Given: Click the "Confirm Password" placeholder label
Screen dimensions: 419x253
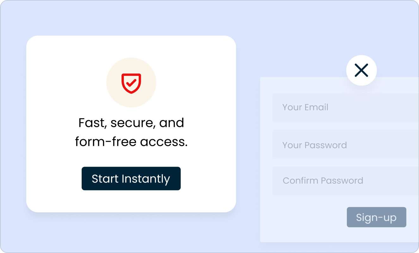Looking at the screenshot, I should 323,181.
